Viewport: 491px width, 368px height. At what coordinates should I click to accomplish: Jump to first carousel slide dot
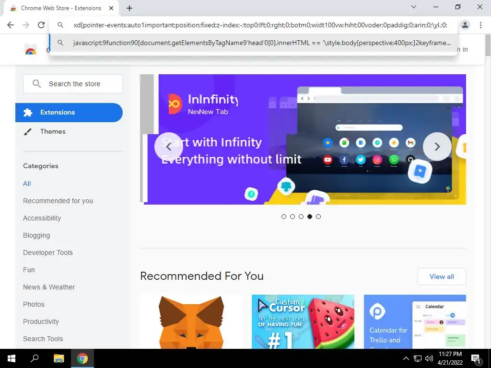coord(284,217)
